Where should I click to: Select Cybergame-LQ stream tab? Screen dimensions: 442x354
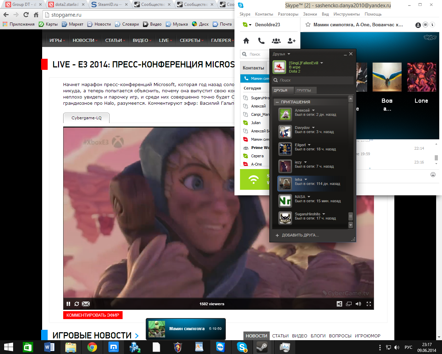click(86, 118)
